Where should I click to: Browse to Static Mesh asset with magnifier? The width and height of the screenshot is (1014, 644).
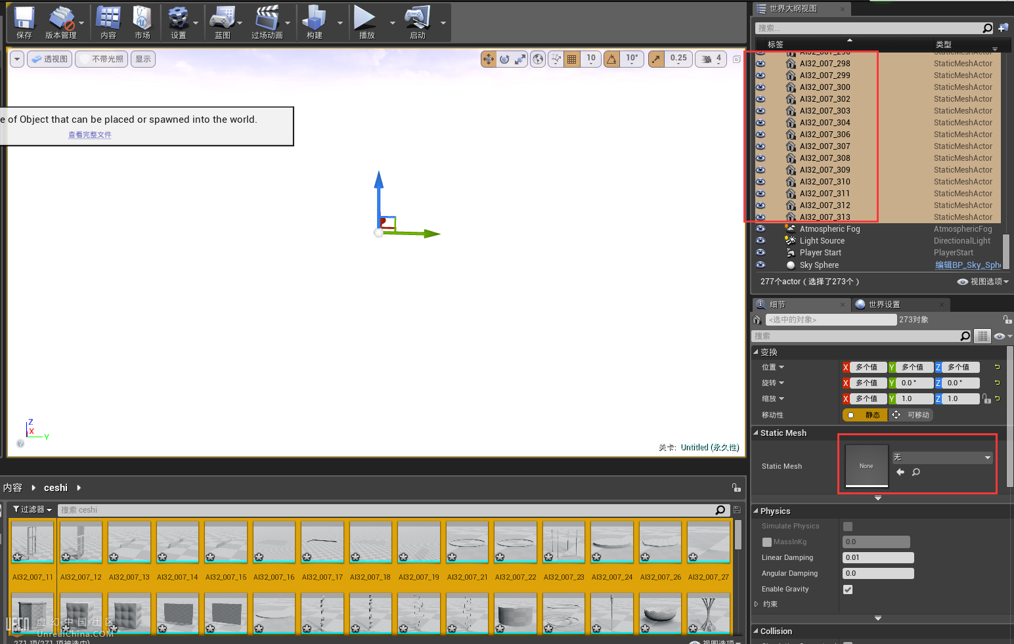click(x=916, y=472)
